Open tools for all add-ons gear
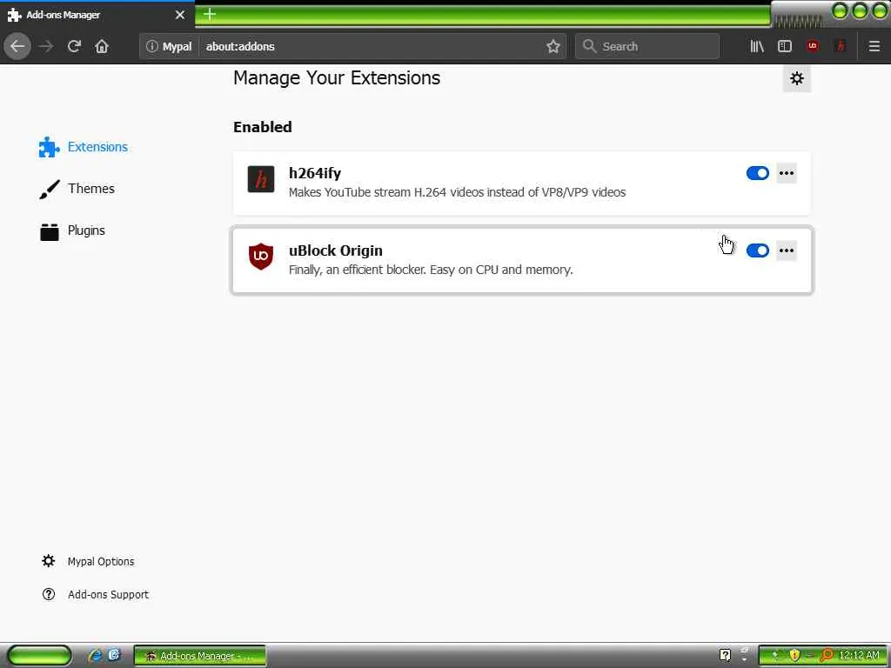Screen dimensions: 891x668 [797, 78]
